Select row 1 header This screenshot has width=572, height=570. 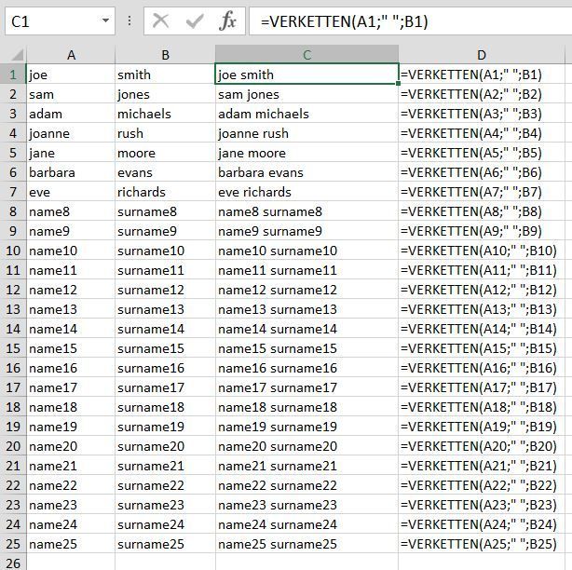tap(13, 75)
